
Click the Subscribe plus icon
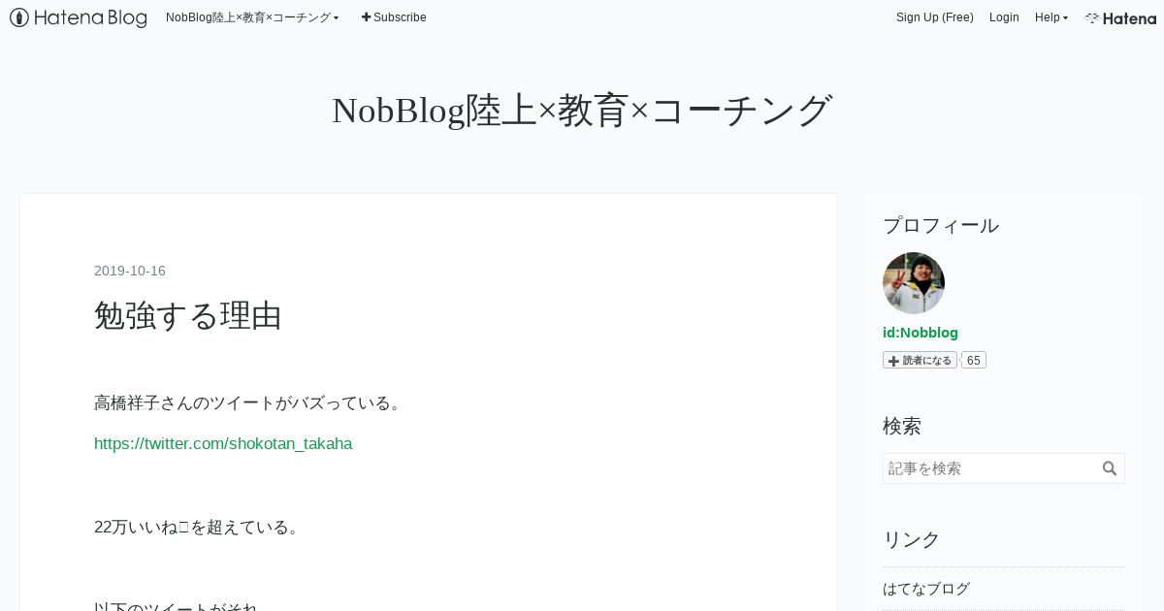[x=366, y=17]
